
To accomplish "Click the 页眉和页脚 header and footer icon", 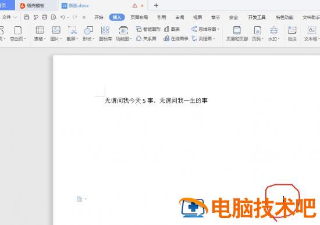I will click(x=237, y=30).
